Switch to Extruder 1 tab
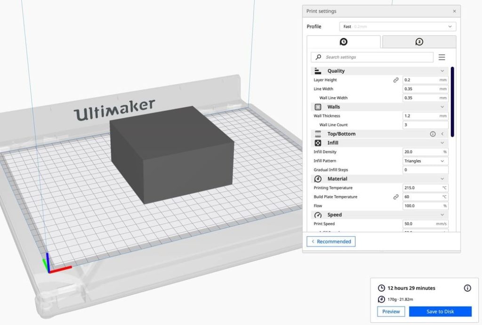Viewport: 482px width, 325px height. pos(343,41)
